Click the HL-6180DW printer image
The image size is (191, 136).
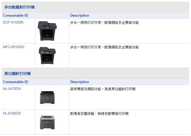click(x=47, y=122)
